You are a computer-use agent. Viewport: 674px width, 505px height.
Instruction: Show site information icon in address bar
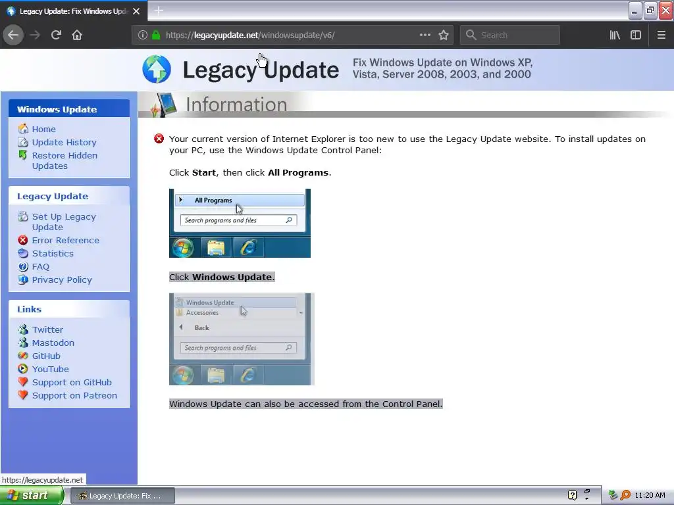point(143,36)
